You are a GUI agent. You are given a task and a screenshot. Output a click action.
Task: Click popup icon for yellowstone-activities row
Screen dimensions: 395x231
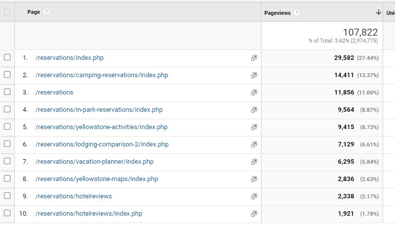pyautogui.click(x=254, y=127)
